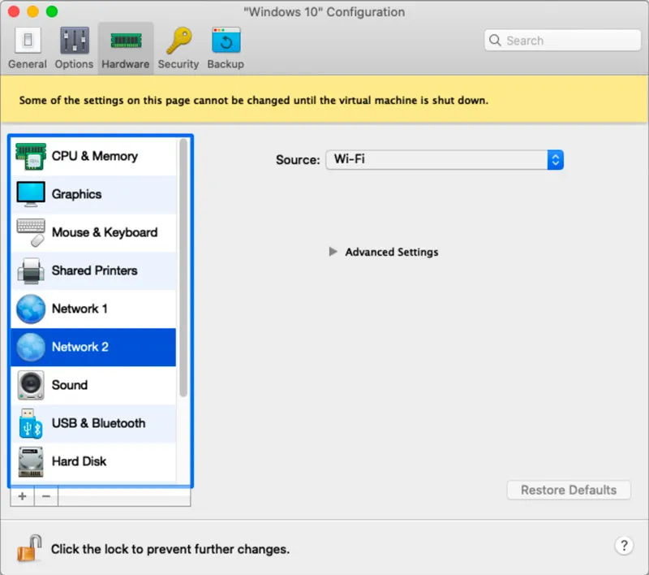649x575 pixels.
Task: Open the help question mark button
Action: click(624, 546)
